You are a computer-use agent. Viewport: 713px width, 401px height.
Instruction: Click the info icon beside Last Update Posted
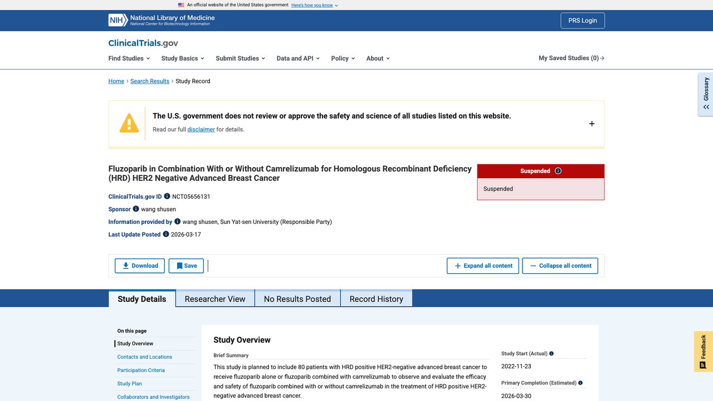point(166,234)
